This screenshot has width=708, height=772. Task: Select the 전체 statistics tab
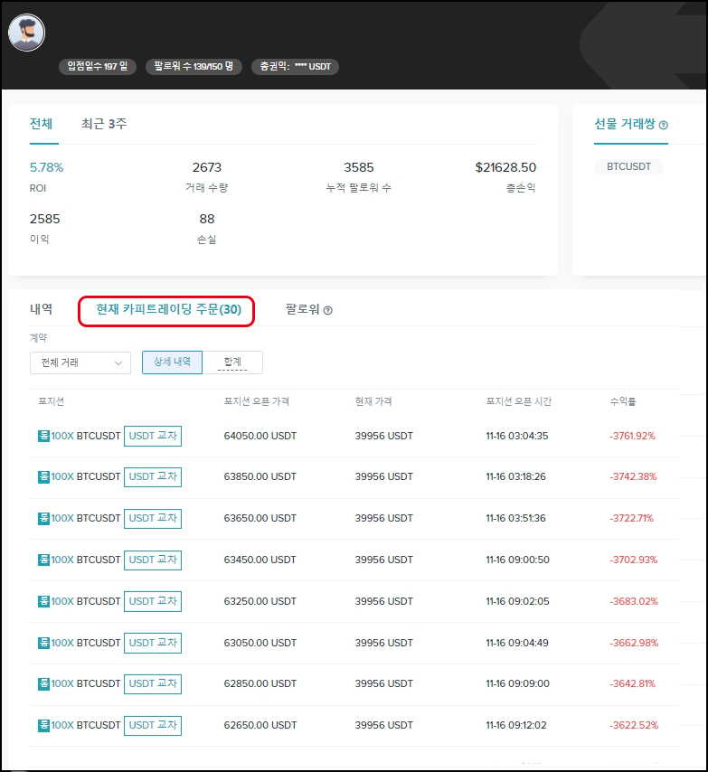(42, 124)
